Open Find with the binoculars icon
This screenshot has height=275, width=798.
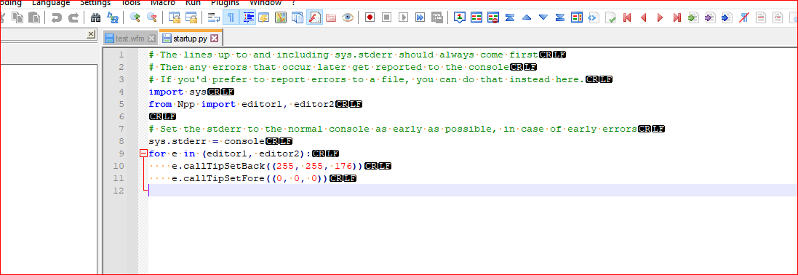pyautogui.click(x=96, y=17)
